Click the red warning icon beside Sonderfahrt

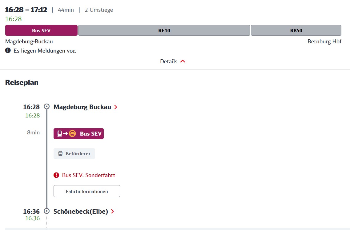click(56, 175)
